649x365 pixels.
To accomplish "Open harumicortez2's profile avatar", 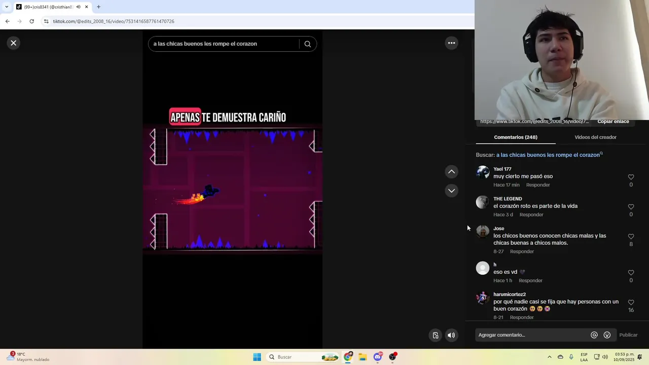I will click(x=483, y=298).
